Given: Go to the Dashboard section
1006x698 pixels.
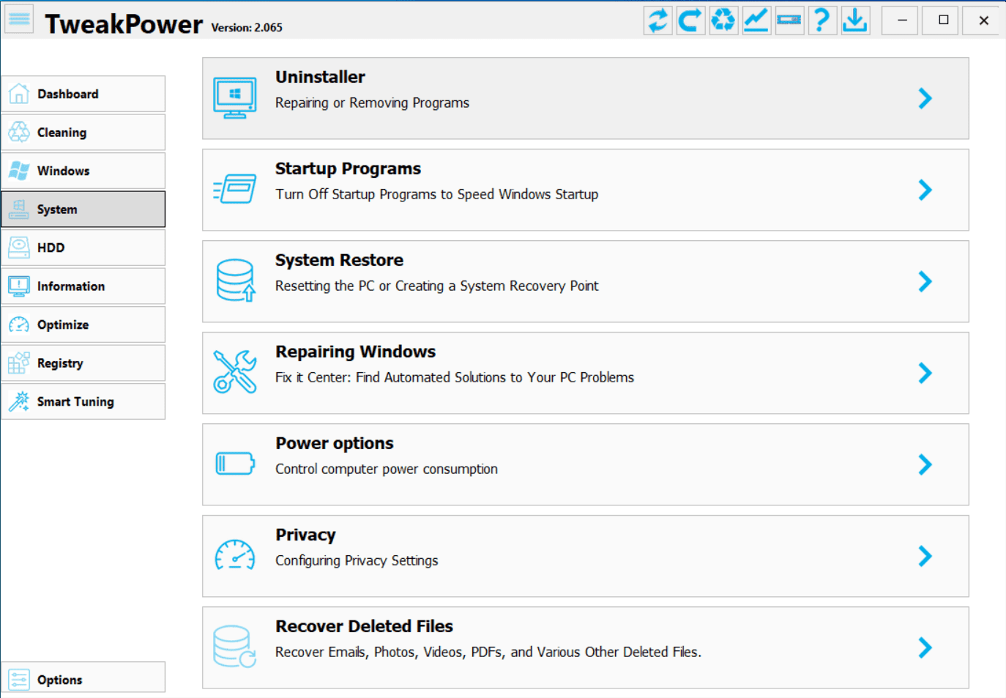Looking at the screenshot, I should (83, 94).
